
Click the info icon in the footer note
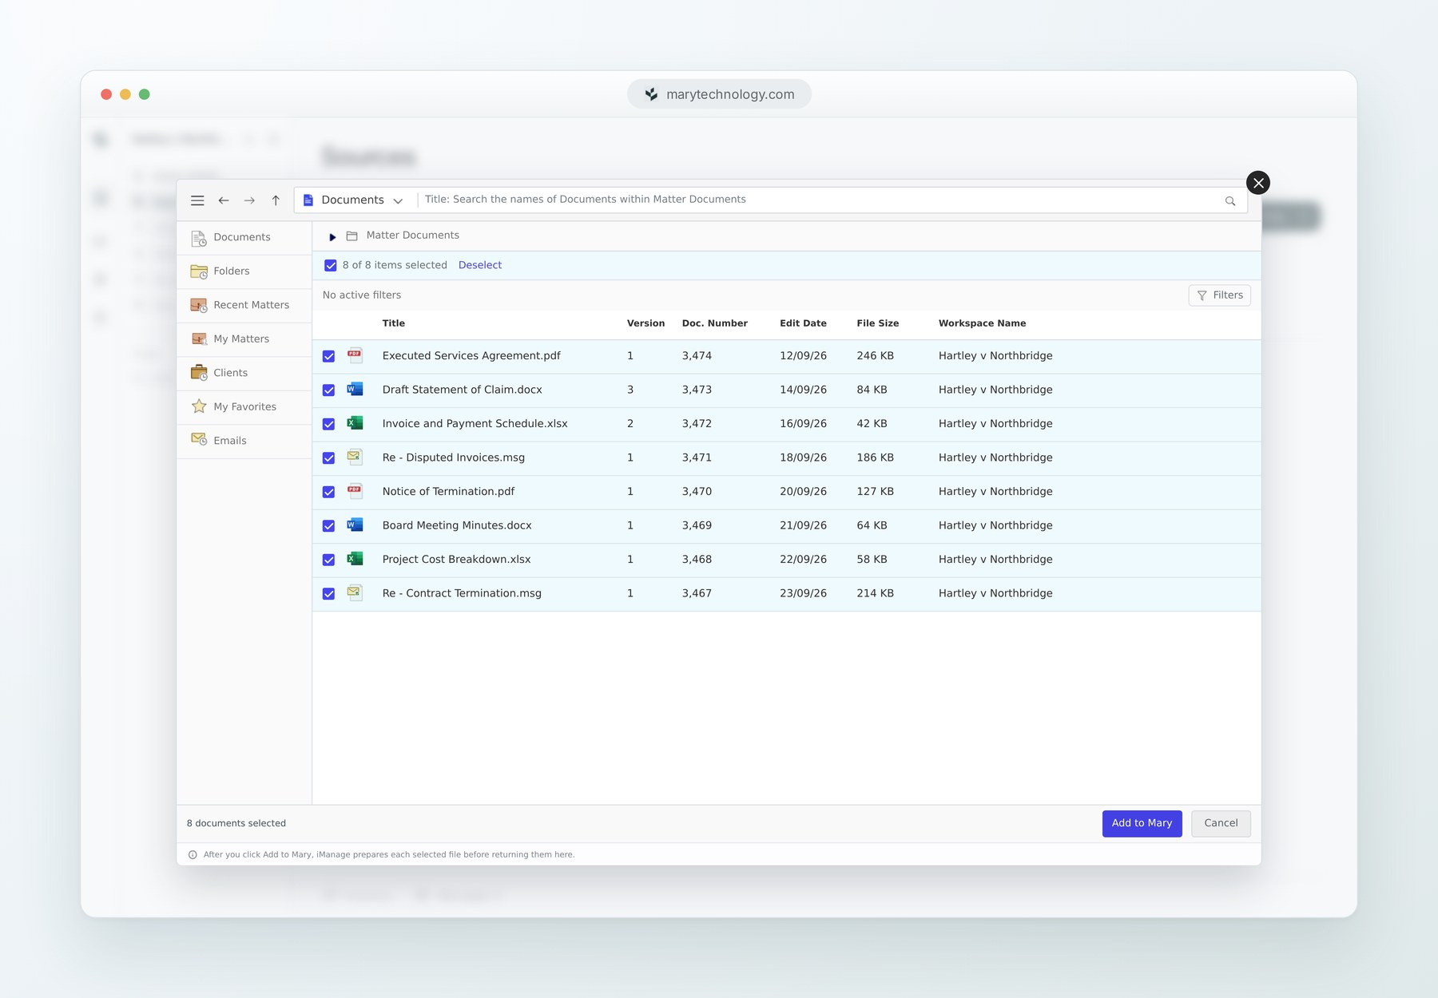(193, 854)
